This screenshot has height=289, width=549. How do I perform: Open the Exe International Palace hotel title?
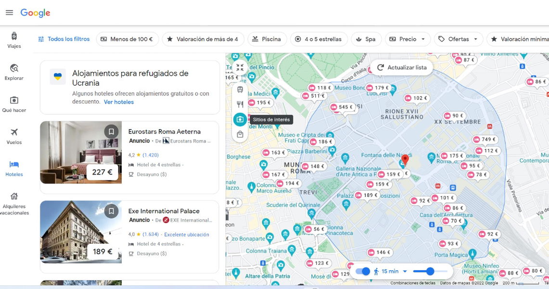[x=164, y=211]
